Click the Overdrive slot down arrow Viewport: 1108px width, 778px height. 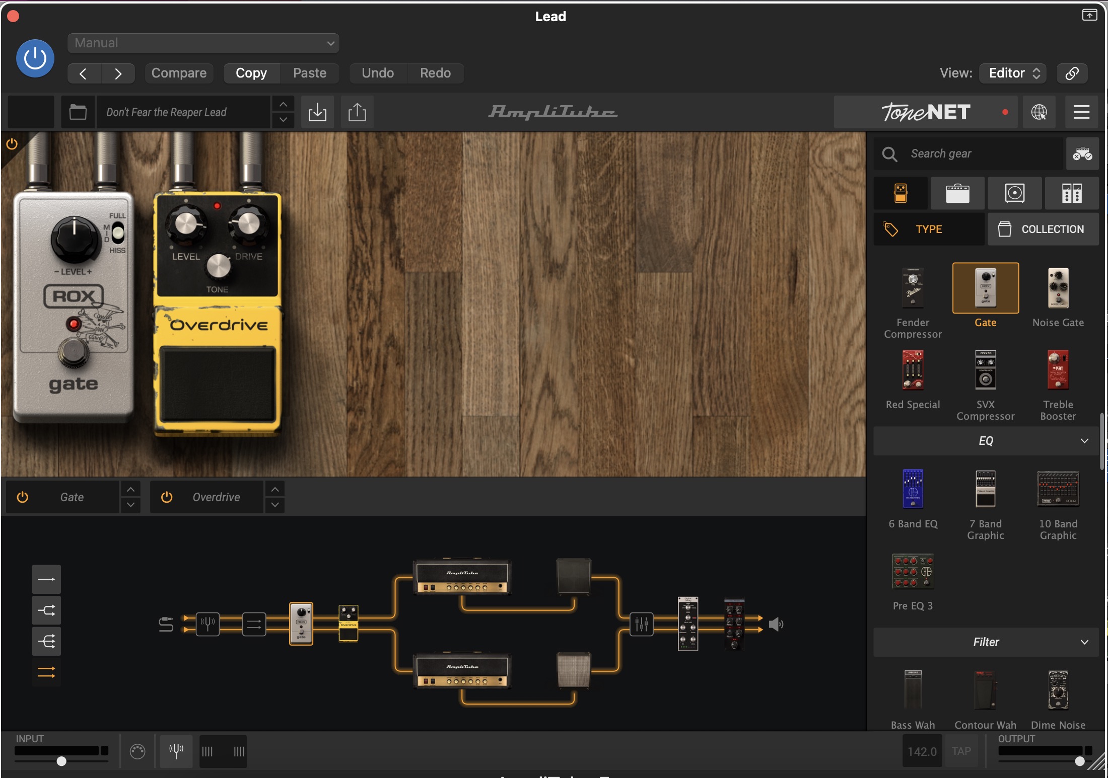pos(275,505)
